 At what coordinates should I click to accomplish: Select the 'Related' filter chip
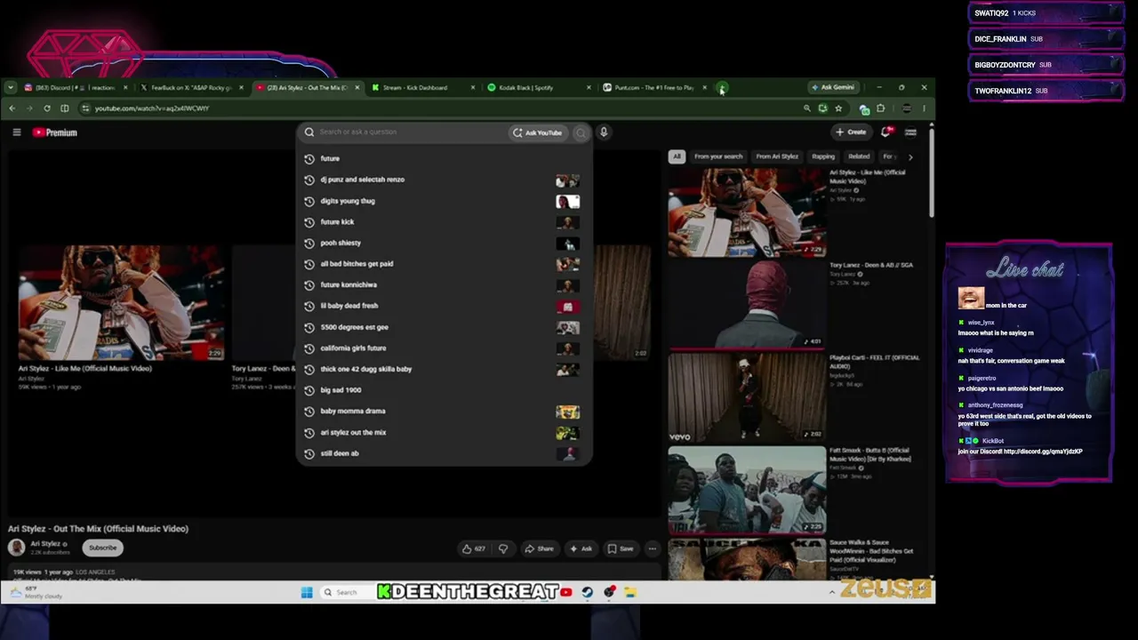pyautogui.click(x=859, y=156)
